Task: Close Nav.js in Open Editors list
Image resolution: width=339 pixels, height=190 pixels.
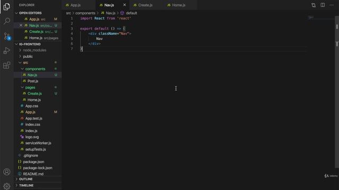Action: point(21,25)
